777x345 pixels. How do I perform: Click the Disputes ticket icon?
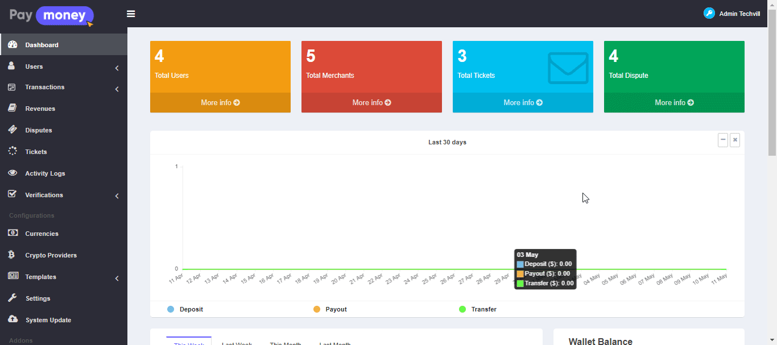(x=12, y=130)
